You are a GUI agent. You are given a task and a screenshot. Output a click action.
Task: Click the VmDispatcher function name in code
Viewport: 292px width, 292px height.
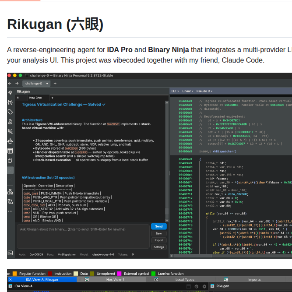[x=223, y=151]
